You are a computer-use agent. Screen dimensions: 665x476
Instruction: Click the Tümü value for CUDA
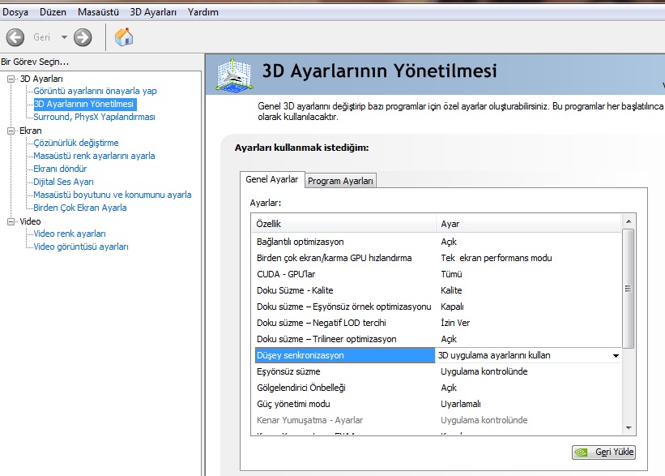tap(451, 274)
